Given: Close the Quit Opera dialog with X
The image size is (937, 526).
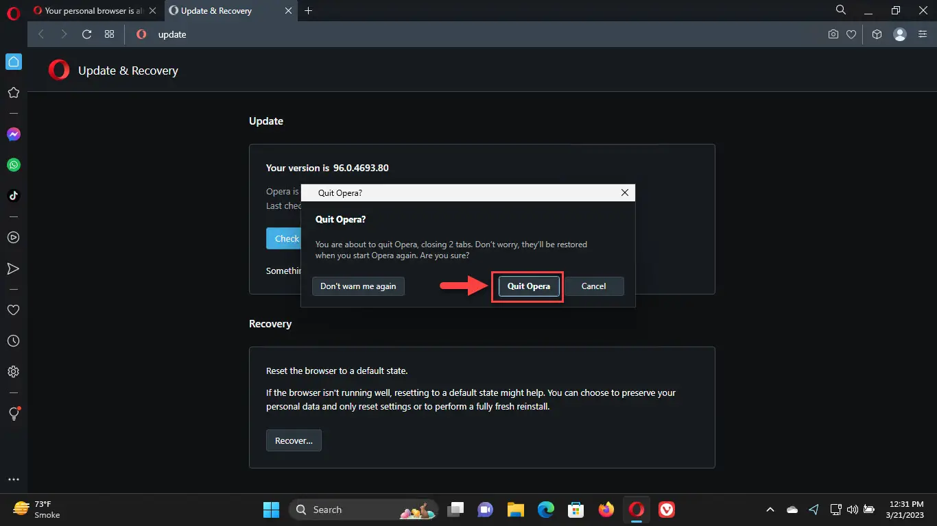Looking at the screenshot, I should 624,192.
